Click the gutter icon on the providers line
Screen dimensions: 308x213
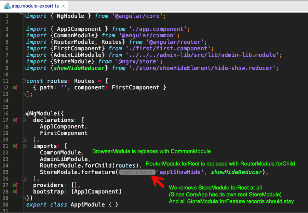14,185
